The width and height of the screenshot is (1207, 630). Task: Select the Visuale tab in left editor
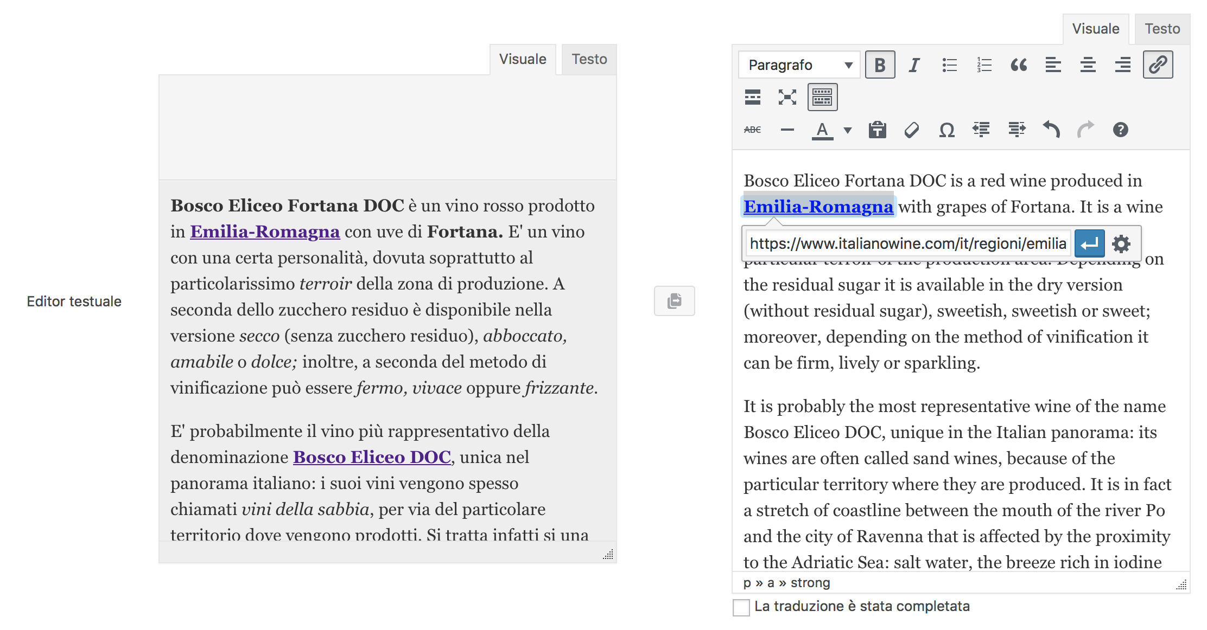tap(522, 59)
